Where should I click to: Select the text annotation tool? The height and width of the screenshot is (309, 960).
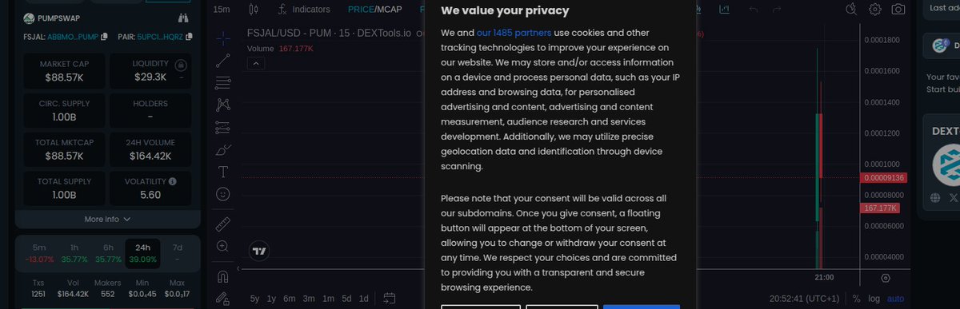[223, 172]
